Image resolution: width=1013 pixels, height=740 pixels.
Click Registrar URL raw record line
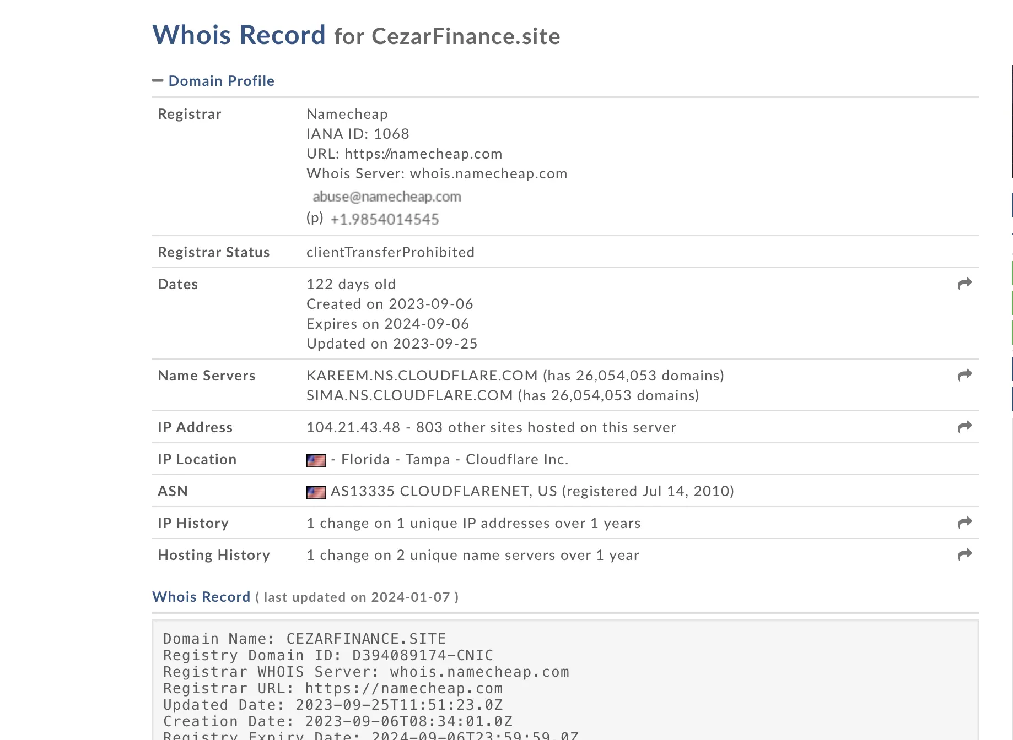[x=333, y=688]
